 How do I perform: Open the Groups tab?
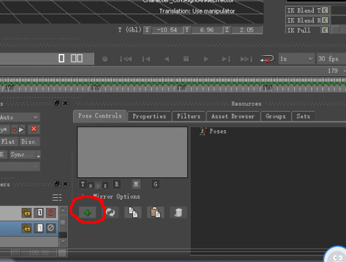coord(275,116)
